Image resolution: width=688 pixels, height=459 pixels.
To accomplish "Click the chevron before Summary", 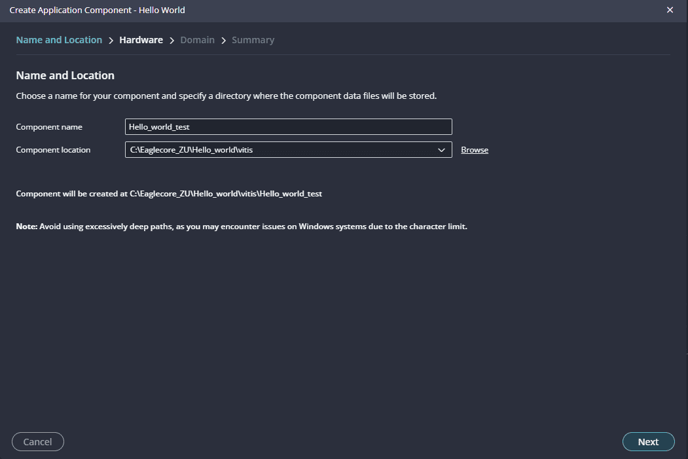I will (x=223, y=41).
